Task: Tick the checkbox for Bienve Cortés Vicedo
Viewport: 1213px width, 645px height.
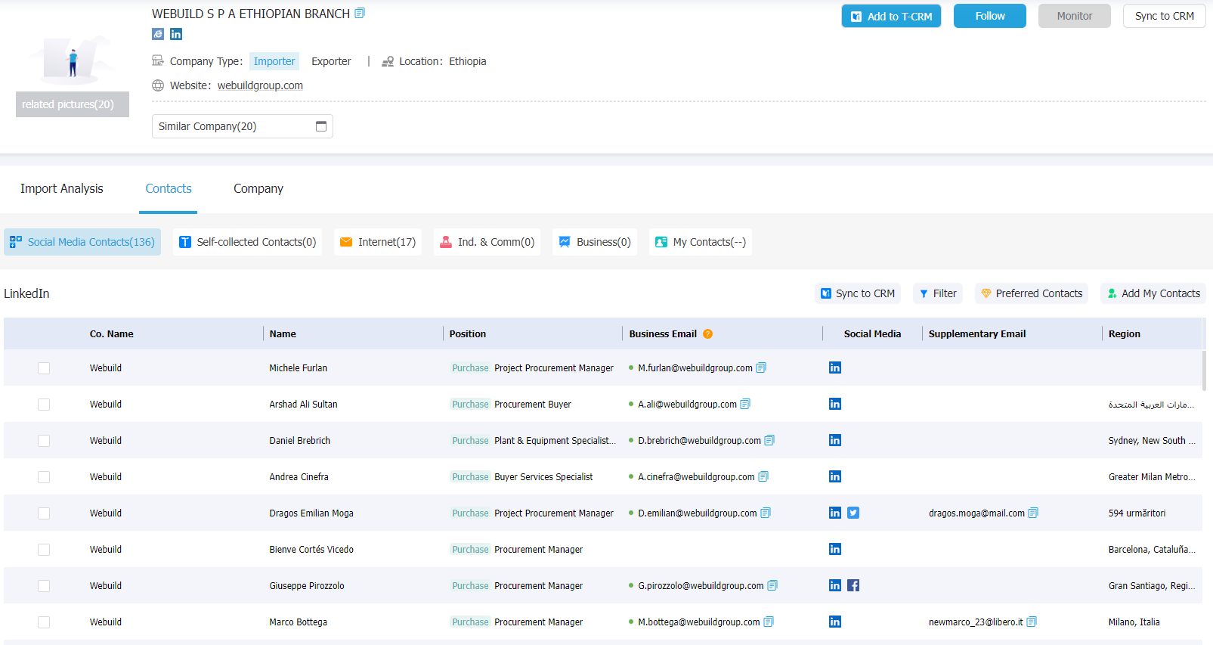Action: 44,550
